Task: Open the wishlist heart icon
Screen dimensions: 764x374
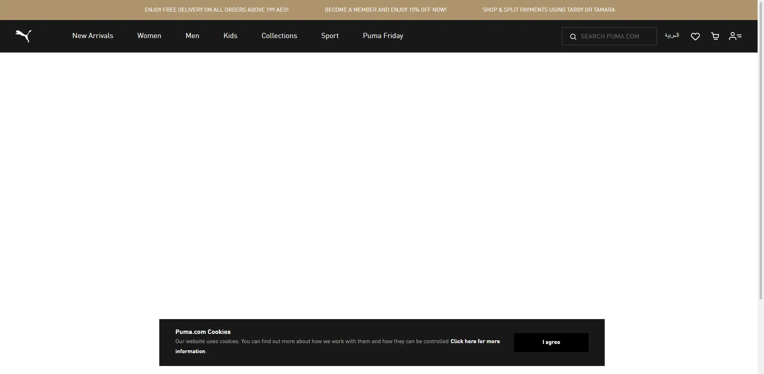Action: [x=695, y=36]
